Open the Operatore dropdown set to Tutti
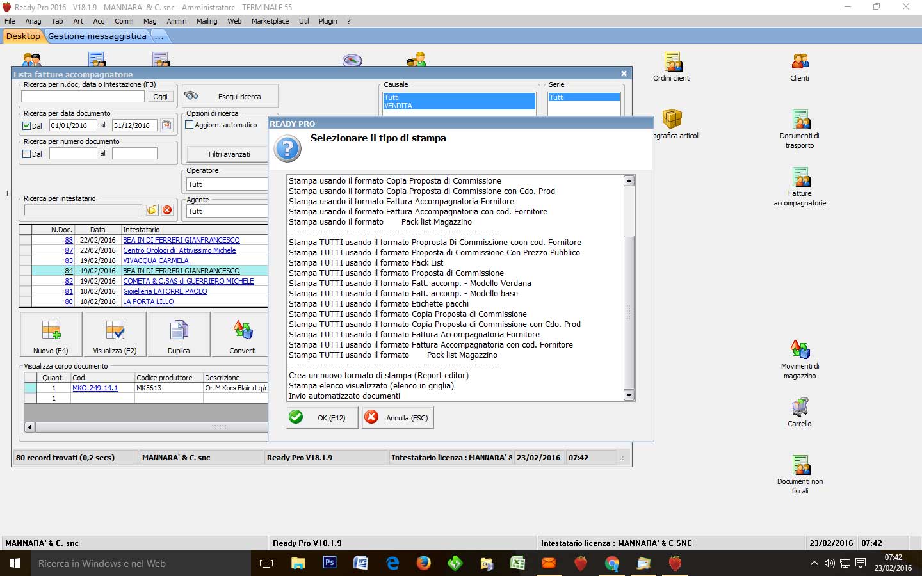Viewport: 922px width, 576px height. click(x=227, y=184)
